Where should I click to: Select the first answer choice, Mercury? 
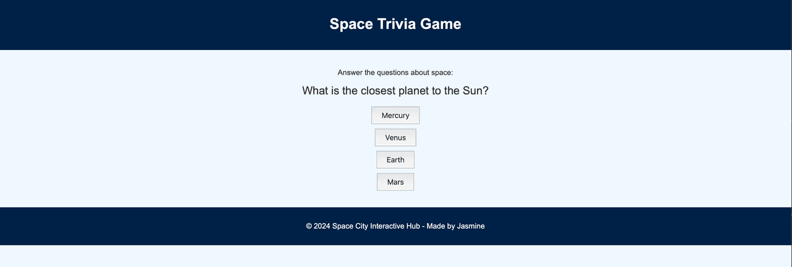395,116
